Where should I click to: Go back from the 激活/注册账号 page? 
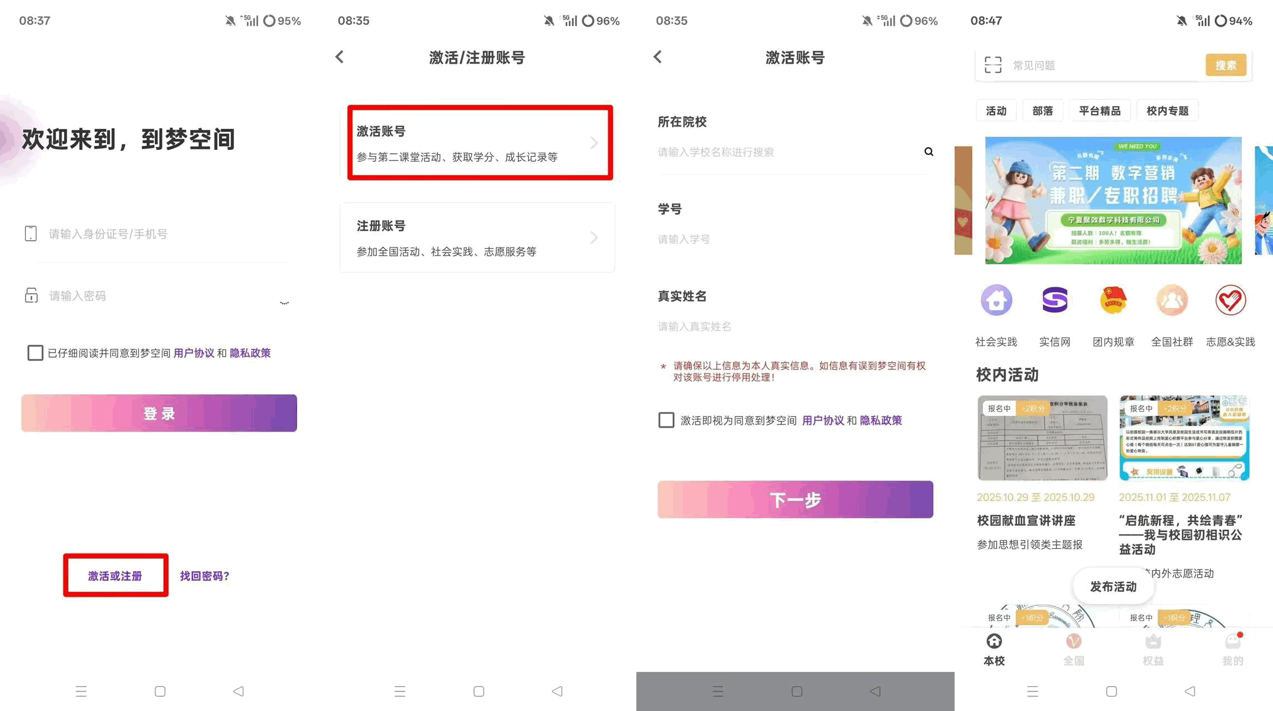pos(340,57)
